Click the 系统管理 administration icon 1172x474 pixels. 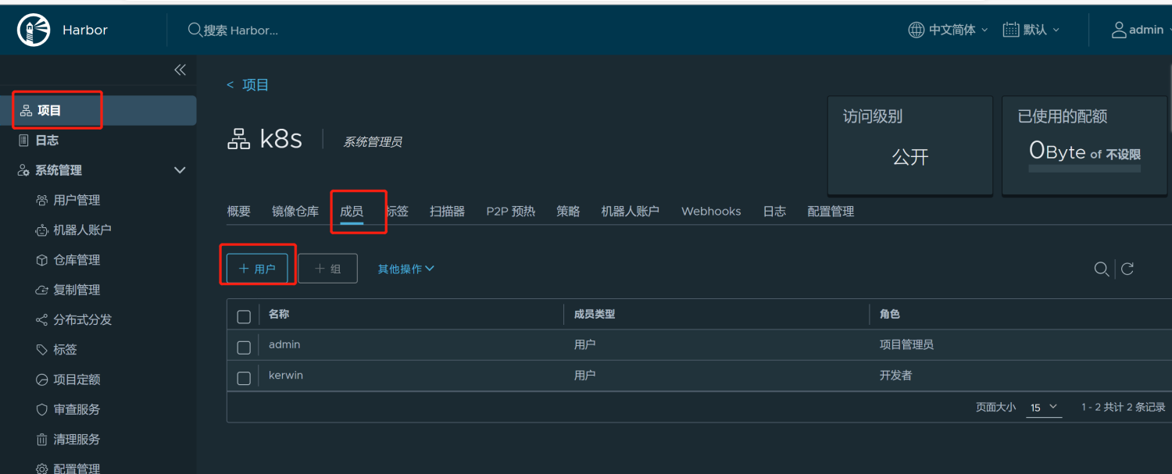tap(23, 170)
